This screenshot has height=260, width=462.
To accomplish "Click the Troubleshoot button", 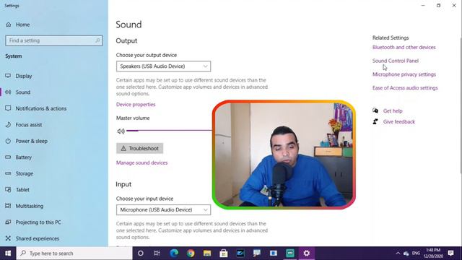I will (x=139, y=148).
